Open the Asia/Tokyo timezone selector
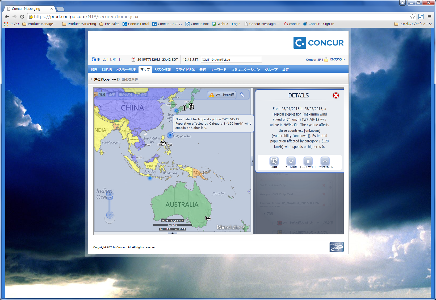Screen dimensions: 436x300 tap(231, 60)
